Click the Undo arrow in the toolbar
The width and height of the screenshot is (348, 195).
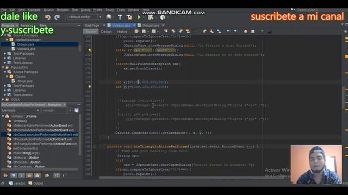pyautogui.click(x=48, y=17)
